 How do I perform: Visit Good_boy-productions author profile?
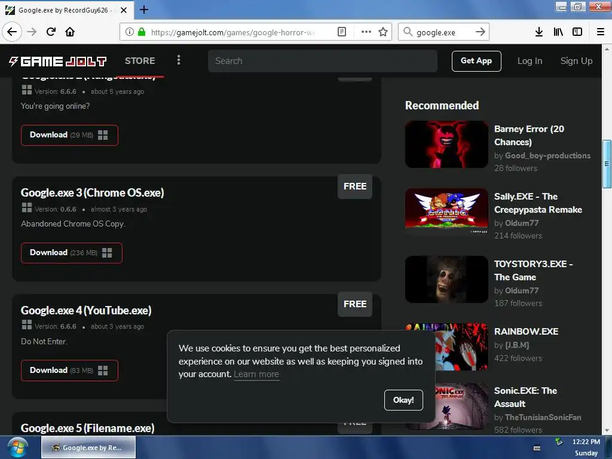pos(547,156)
